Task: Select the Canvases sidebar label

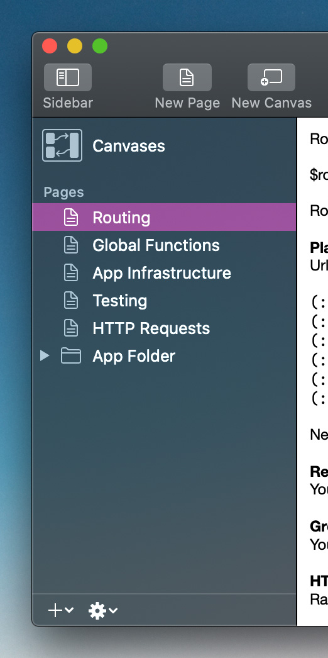Action: pyautogui.click(x=129, y=146)
